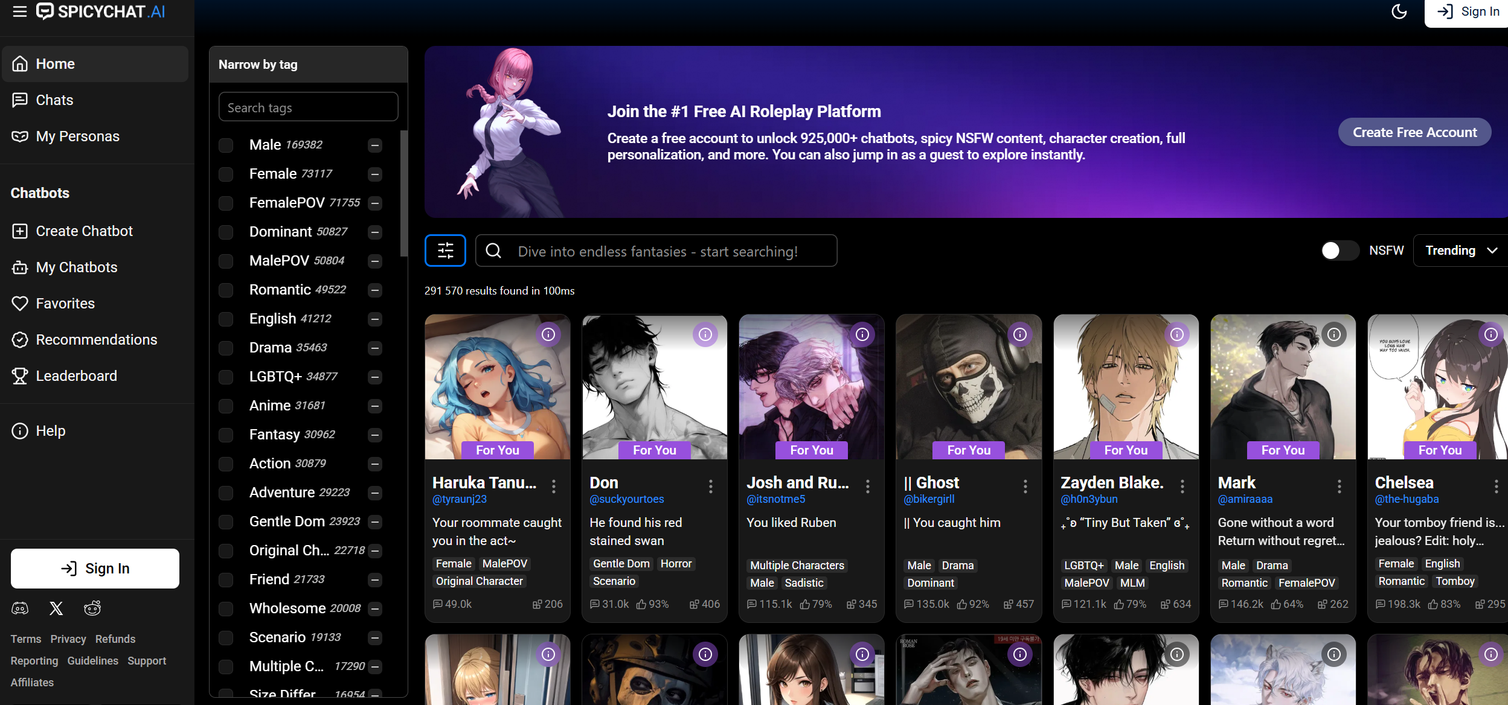Click info icon on Chelsea card
The width and height of the screenshot is (1508, 705).
1491,334
